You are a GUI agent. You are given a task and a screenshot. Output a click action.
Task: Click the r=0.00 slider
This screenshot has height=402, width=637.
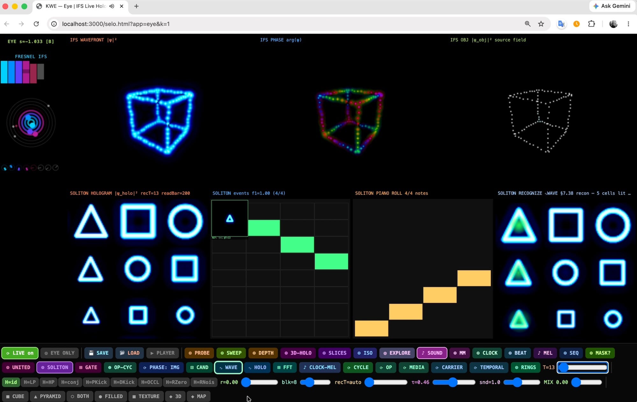260,382
